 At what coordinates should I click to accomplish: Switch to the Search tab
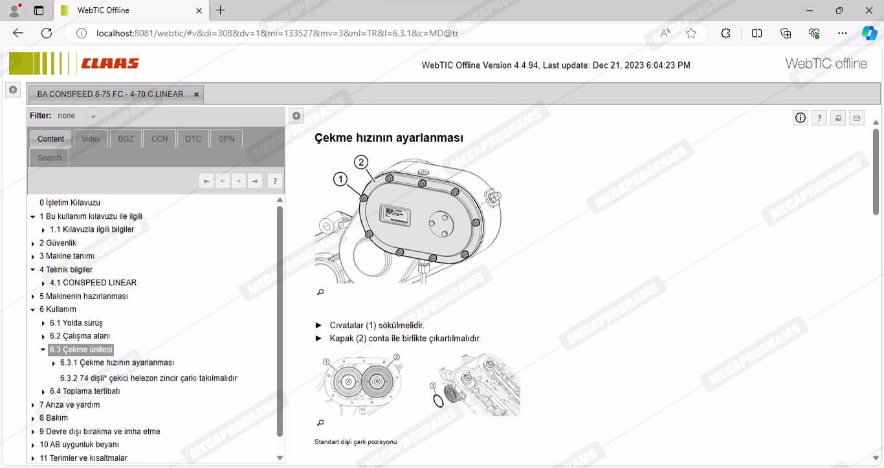49,157
